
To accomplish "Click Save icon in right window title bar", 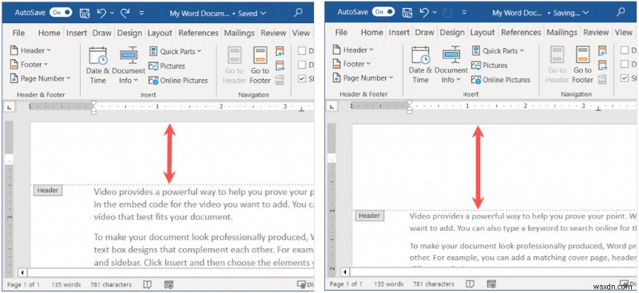I will [407, 13].
